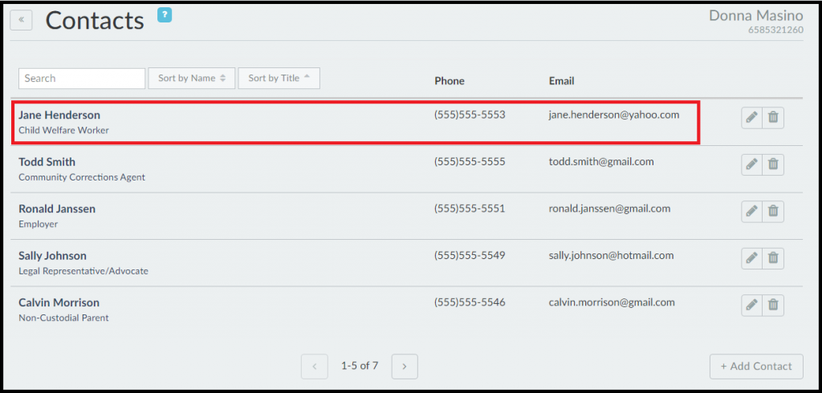This screenshot has height=393, width=822.
Task: Focus the contacts Search field
Action: tap(81, 78)
